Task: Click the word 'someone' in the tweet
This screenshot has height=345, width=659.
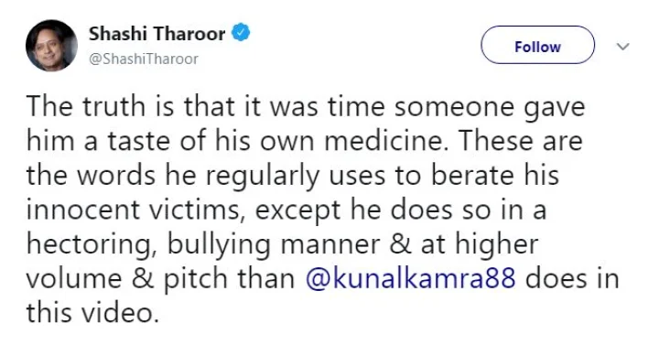Action: 454,107
